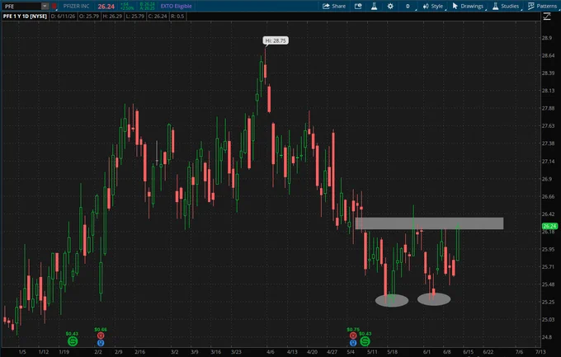Click the R: 0.5 range value

(x=177, y=16)
